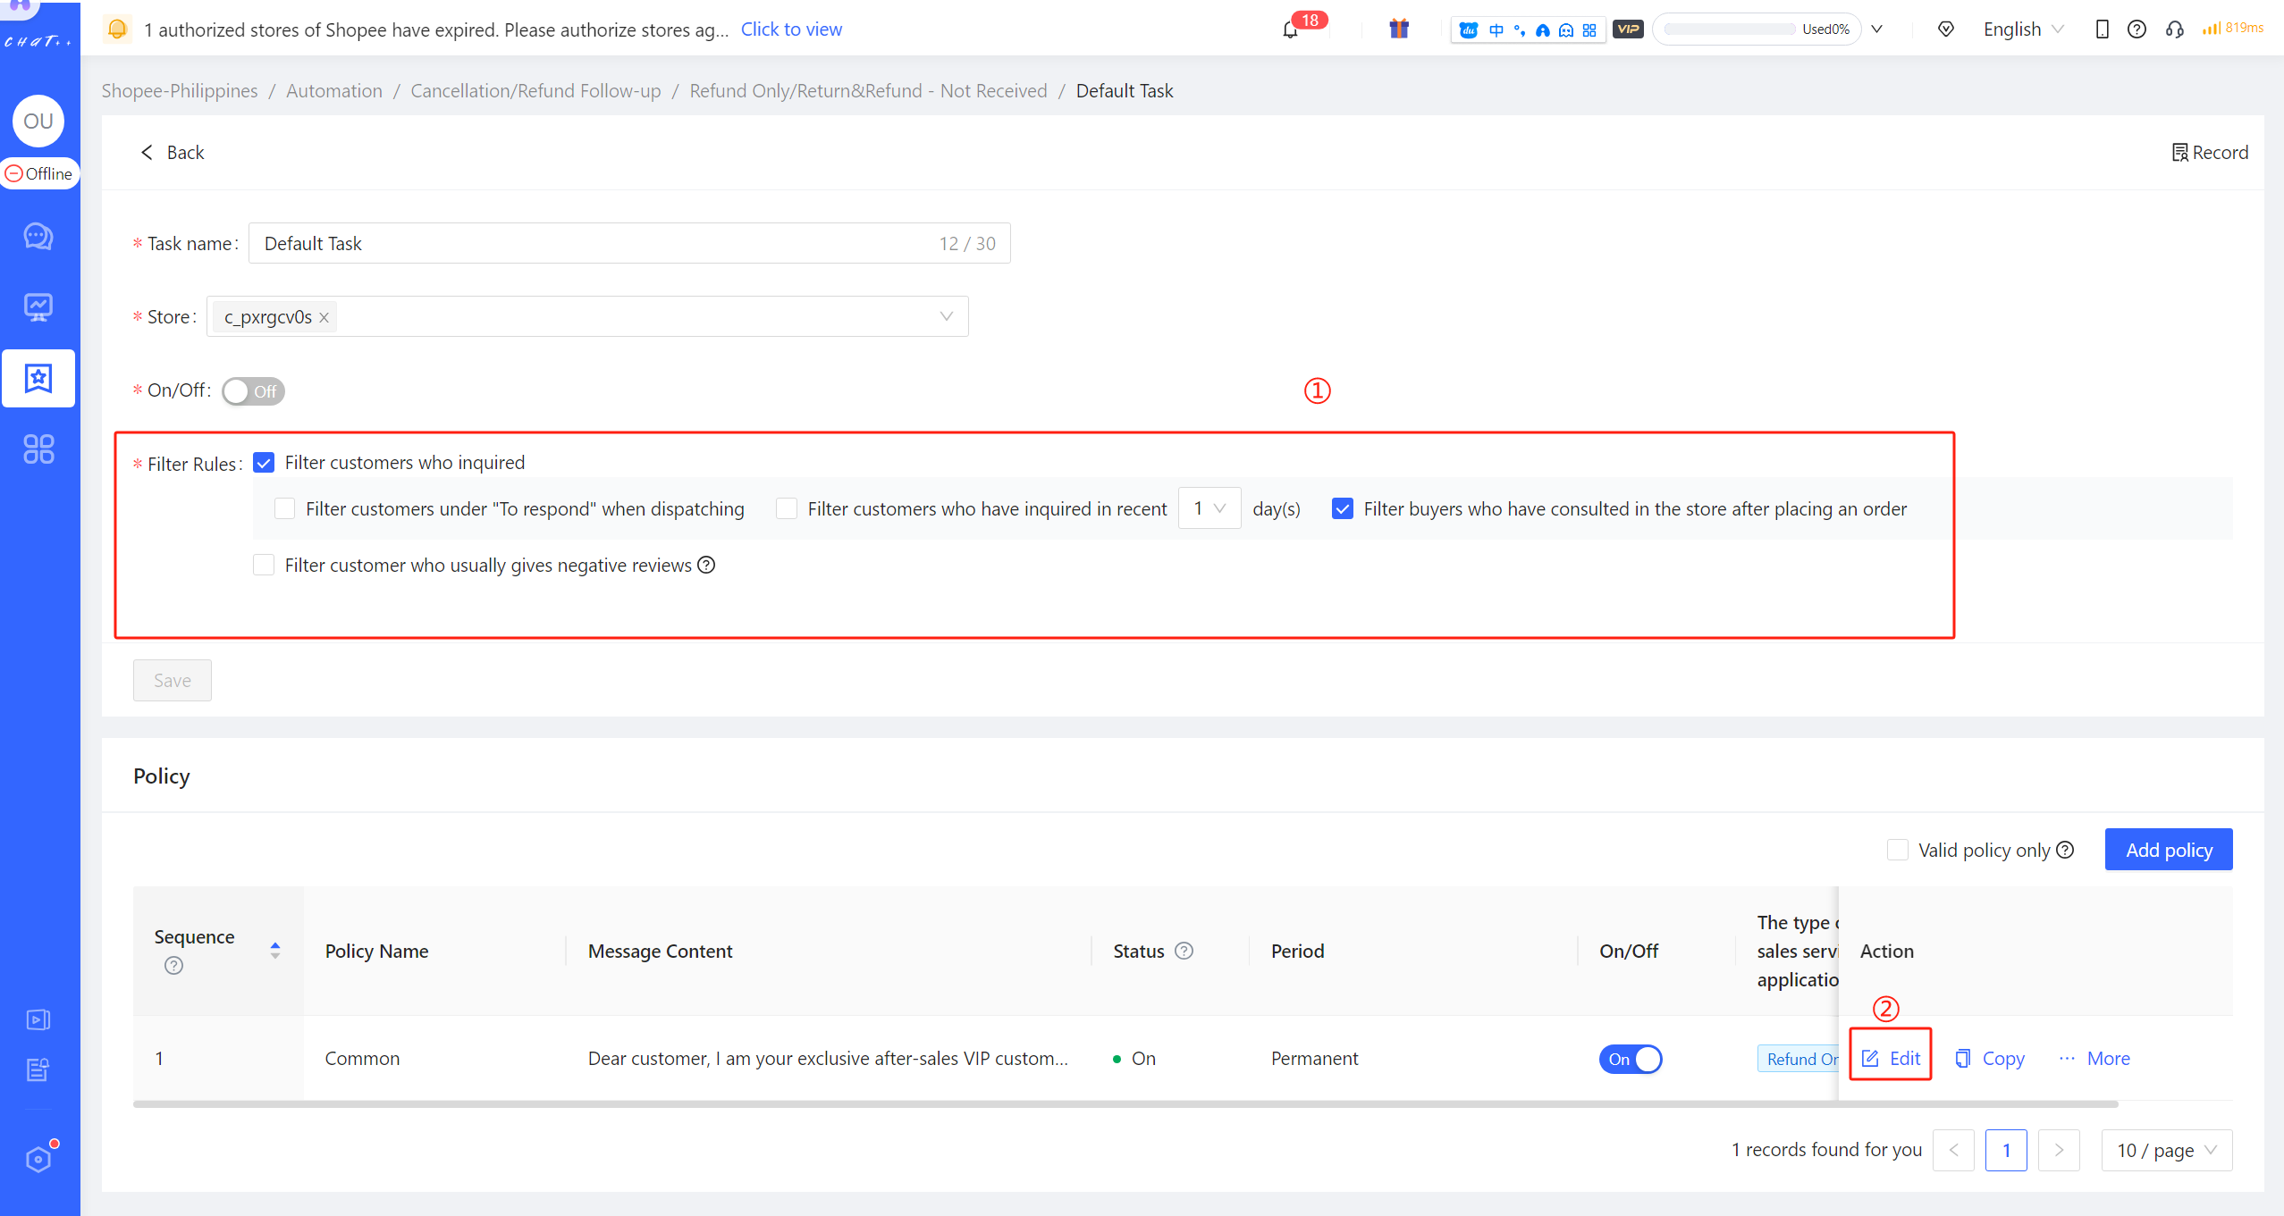Image resolution: width=2284 pixels, height=1216 pixels.
Task: Go to pagination page 1
Action: coord(2006,1150)
